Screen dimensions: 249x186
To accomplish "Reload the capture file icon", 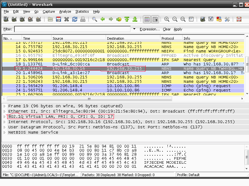I will (75, 19).
